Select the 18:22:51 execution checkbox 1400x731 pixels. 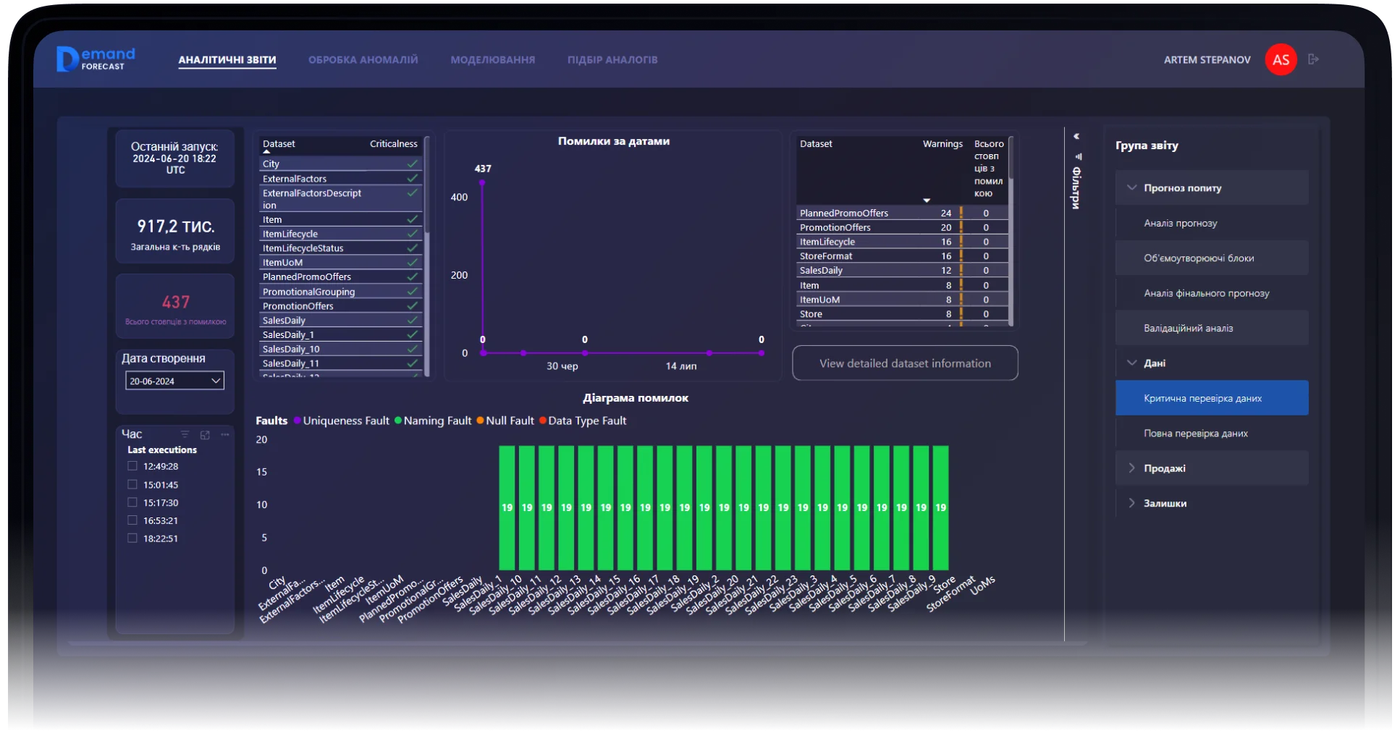point(132,538)
